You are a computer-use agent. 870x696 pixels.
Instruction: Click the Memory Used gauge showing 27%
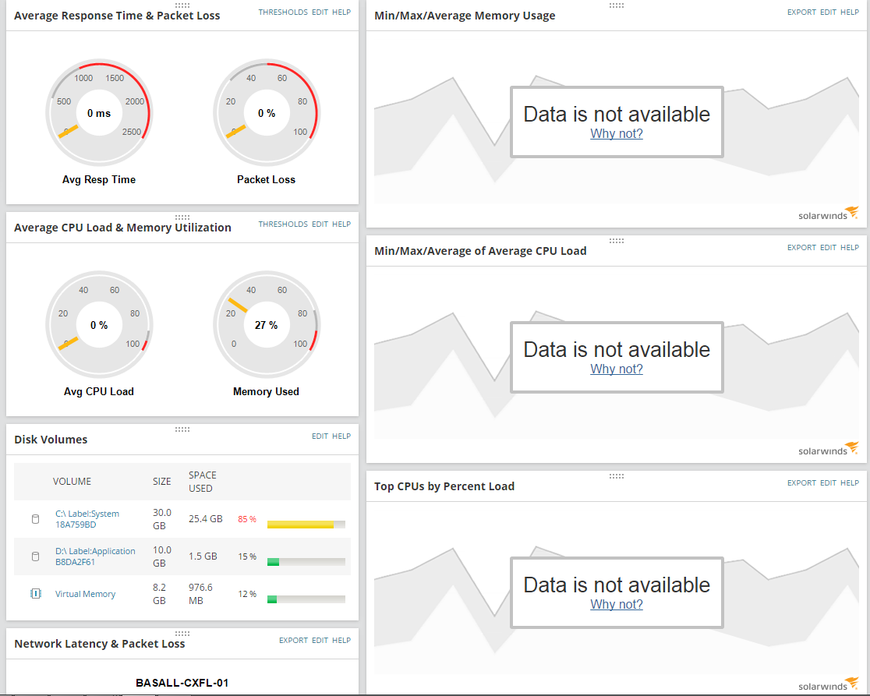click(267, 325)
